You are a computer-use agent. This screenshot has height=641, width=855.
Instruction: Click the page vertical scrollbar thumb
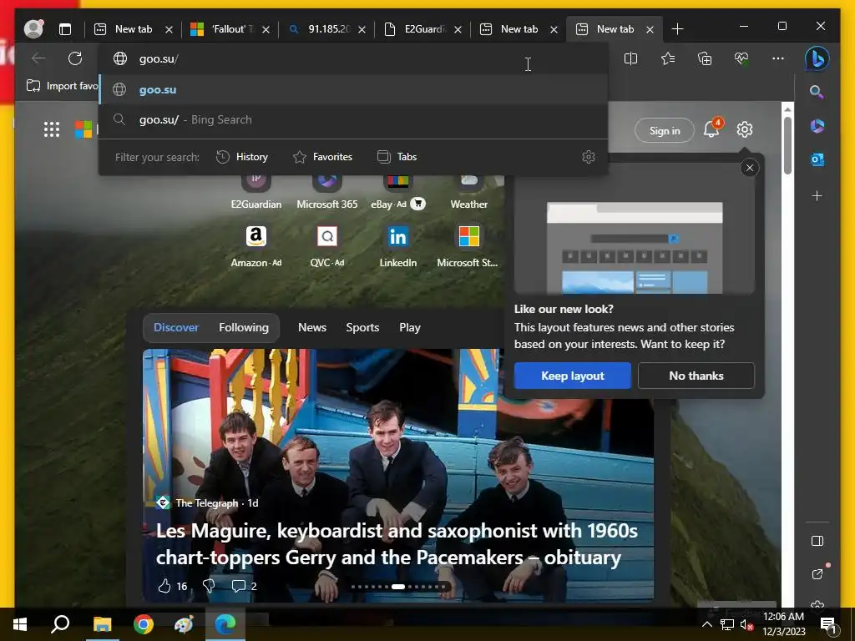pos(787,145)
